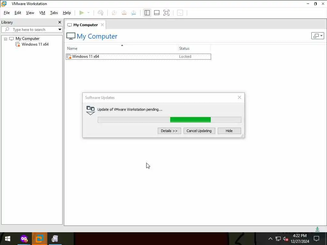Open the Tabs menu

click(54, 13)
